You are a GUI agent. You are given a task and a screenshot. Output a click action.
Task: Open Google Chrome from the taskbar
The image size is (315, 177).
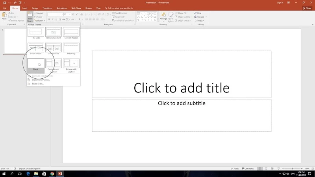(x=52, y=173)
